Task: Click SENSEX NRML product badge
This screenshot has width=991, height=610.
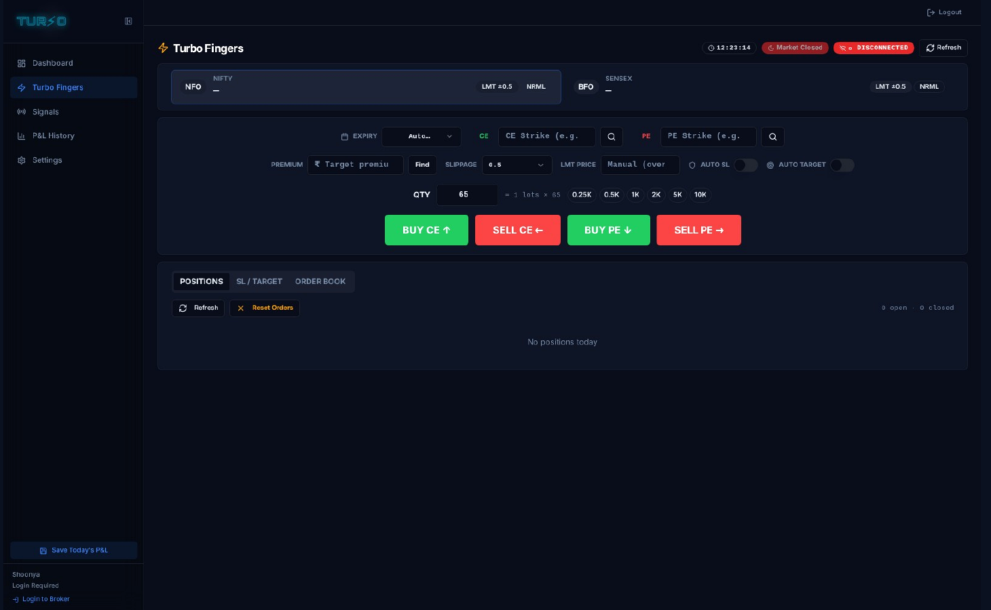Action: [x=929, y=87]
